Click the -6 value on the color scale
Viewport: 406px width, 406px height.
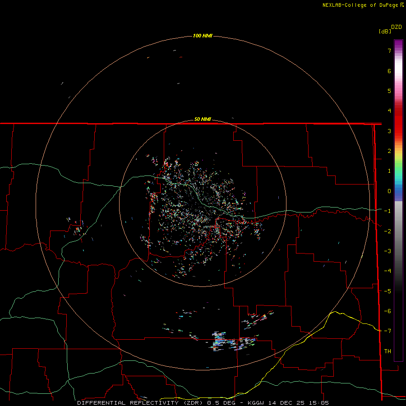[x=388, y=311]
